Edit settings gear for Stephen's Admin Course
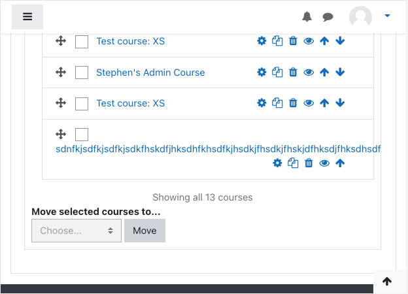The height and width of the screenshot is (294, 408). [x=262, y=72]
